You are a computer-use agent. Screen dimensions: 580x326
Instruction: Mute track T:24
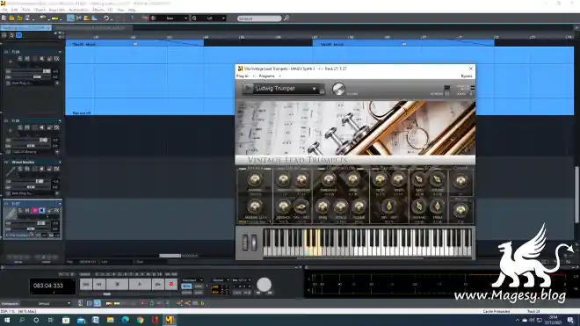[27, 59]
